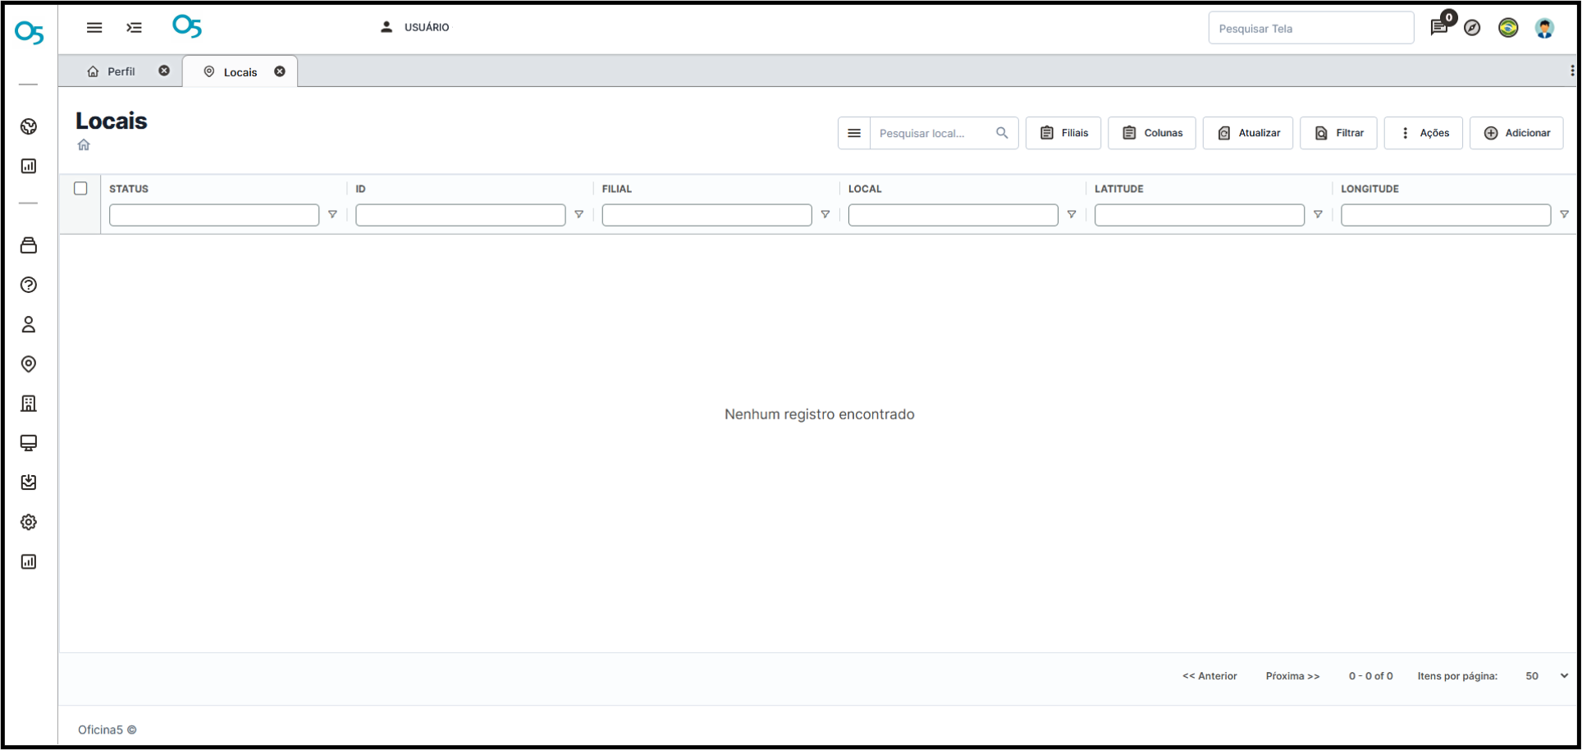Click the compass navigation icon
The image size is (1582, 750).
pos(1472,28)
